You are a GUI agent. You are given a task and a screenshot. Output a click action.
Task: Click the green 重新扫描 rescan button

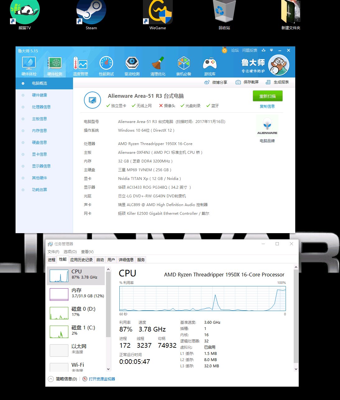coord(268,96)
